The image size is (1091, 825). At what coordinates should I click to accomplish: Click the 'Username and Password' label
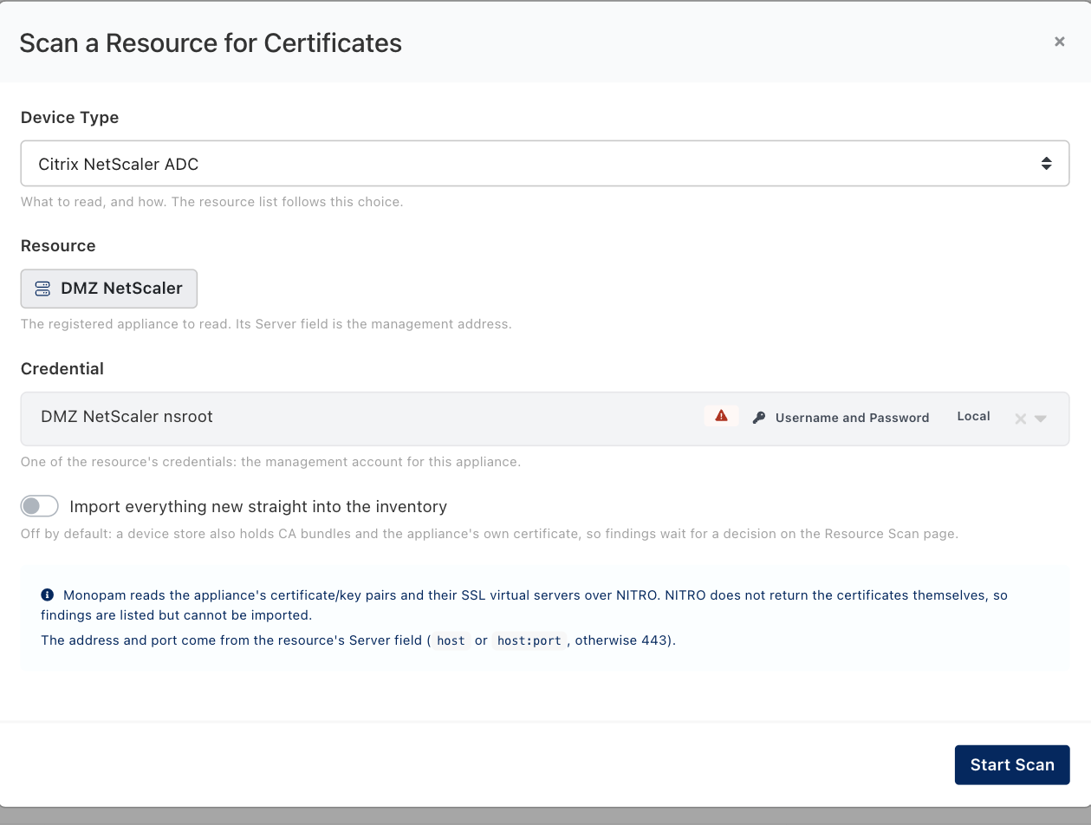[852, 418]
